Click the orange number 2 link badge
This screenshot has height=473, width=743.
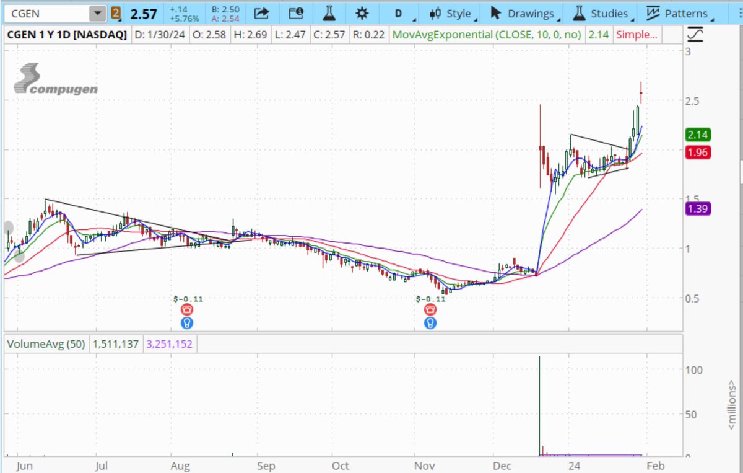pos(116,13)
